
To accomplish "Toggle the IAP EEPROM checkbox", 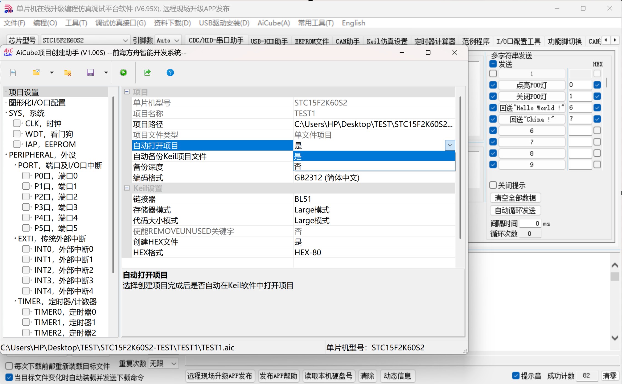I will point(17,144).
